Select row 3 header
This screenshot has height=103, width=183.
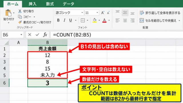(5, 62)
